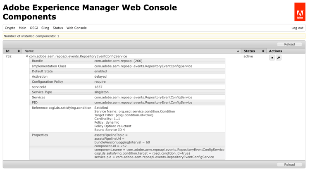Open bundle com.adobe.aem.repoapi (266)

tap(118, 61)
